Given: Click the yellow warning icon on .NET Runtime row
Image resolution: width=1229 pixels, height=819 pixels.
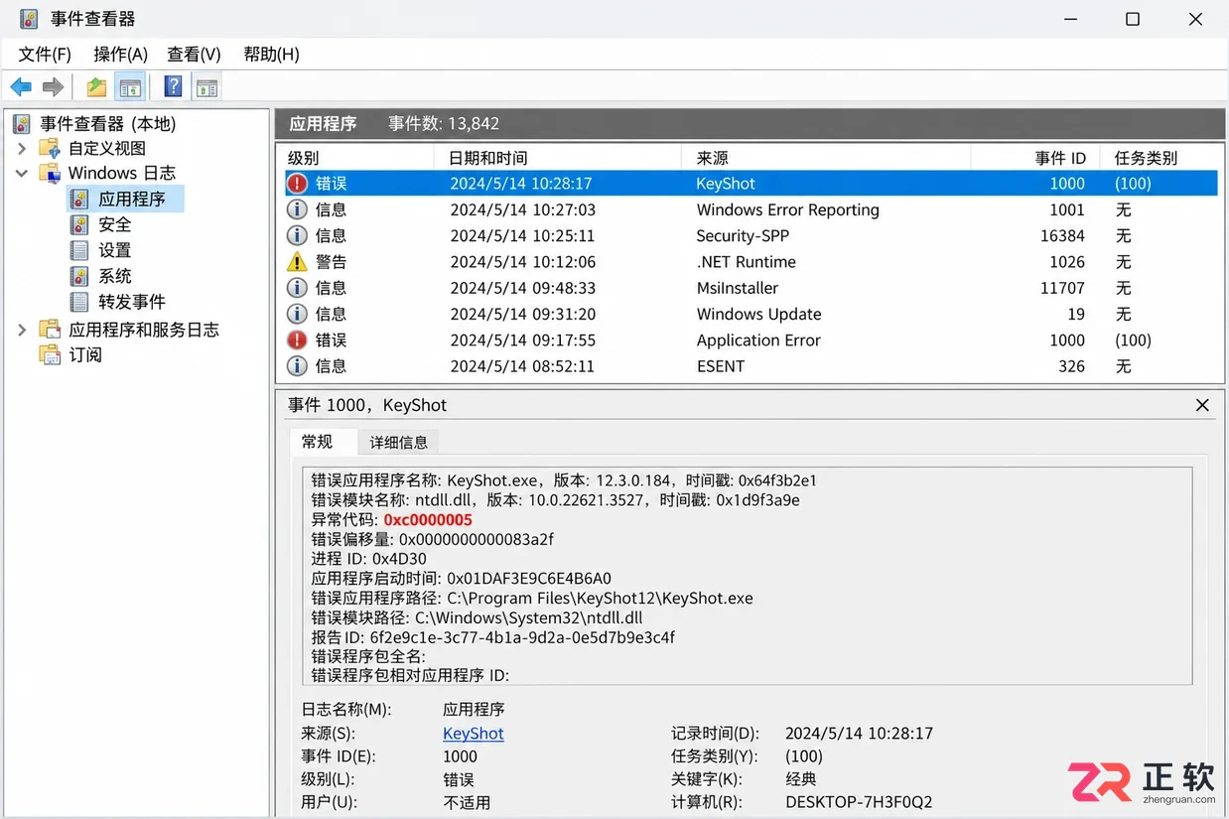Looking at the screenshot, I should click(x=297, y=262).
